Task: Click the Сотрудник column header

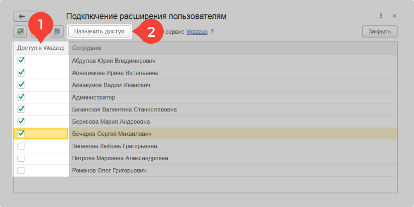Action: point(87,48)
